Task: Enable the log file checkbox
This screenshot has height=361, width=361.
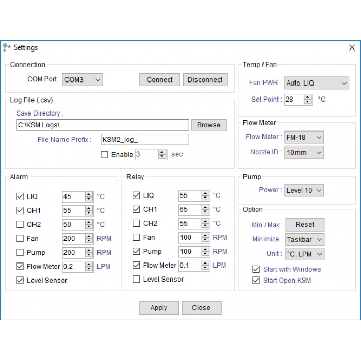Action: [x=104, y=154]
